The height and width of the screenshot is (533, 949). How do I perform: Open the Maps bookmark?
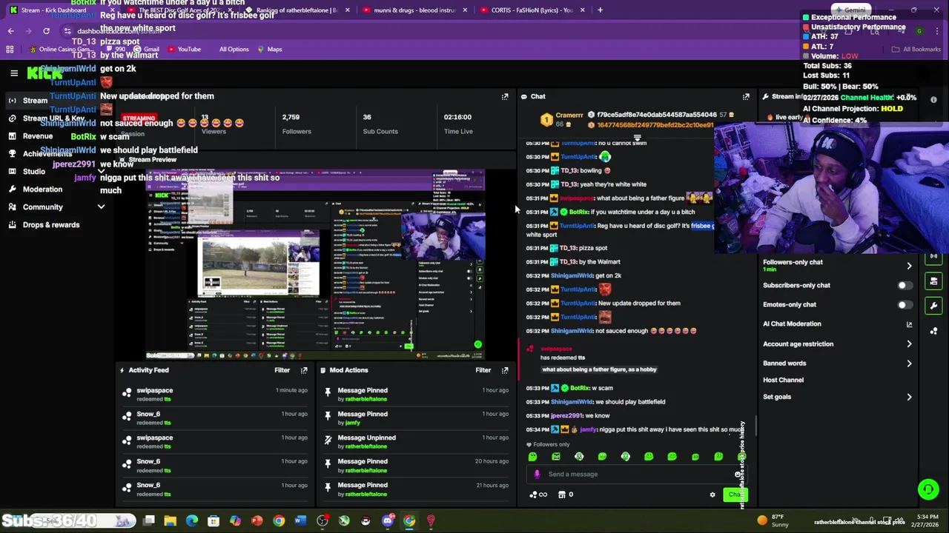[269, 50]
